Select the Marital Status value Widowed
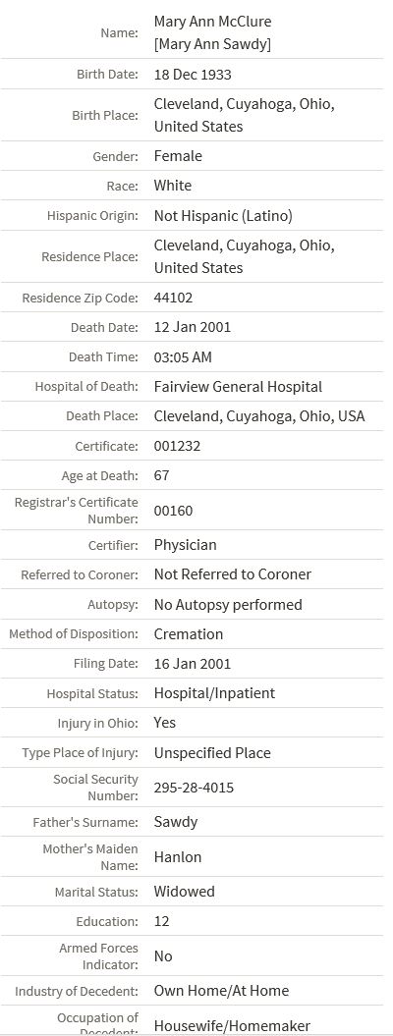Image resolution: width=393 pixels, height=1036 pixels. tap(185, 892)
